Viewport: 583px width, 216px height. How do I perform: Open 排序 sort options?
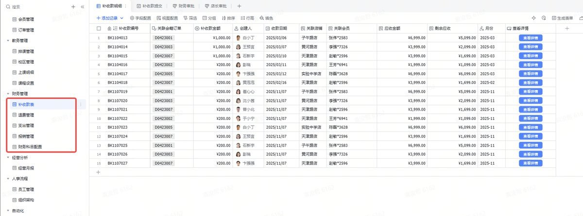228,18
